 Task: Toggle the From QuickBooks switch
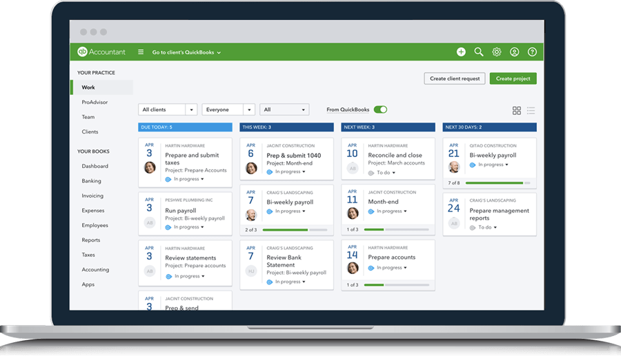381,109
